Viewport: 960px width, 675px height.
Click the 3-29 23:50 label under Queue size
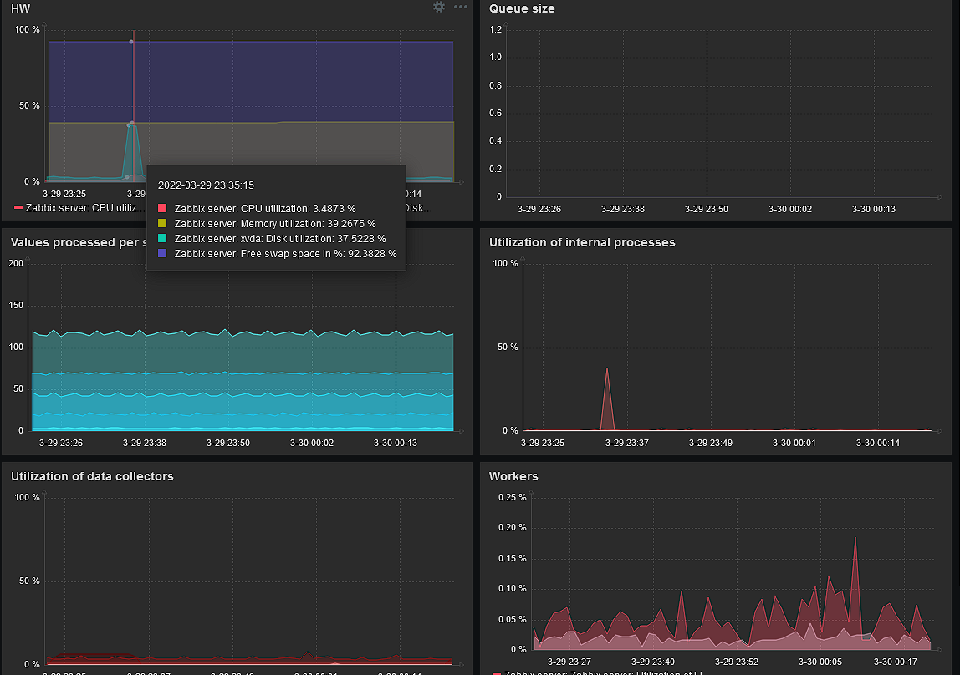707,209
